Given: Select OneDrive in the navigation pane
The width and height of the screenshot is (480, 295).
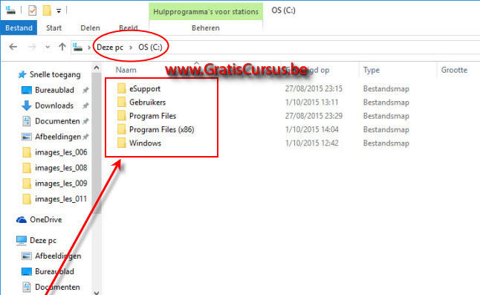Looking at the screenshot, I should (45, 219).
